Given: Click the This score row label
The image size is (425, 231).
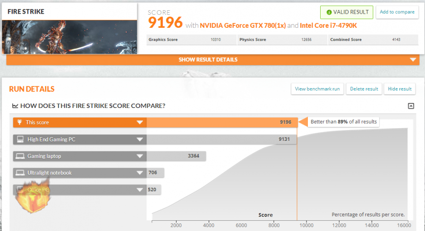Looking at the screenshot, I should click(37, 122).
